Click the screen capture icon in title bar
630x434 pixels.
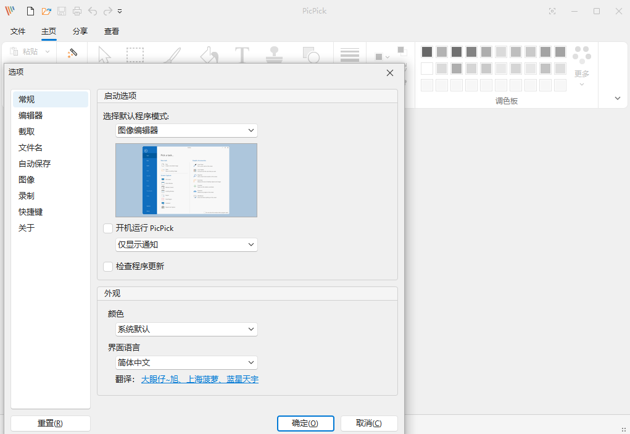[552, 11]
